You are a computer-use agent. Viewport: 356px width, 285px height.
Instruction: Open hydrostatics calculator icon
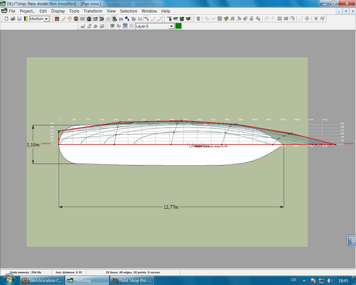[114, 19]
